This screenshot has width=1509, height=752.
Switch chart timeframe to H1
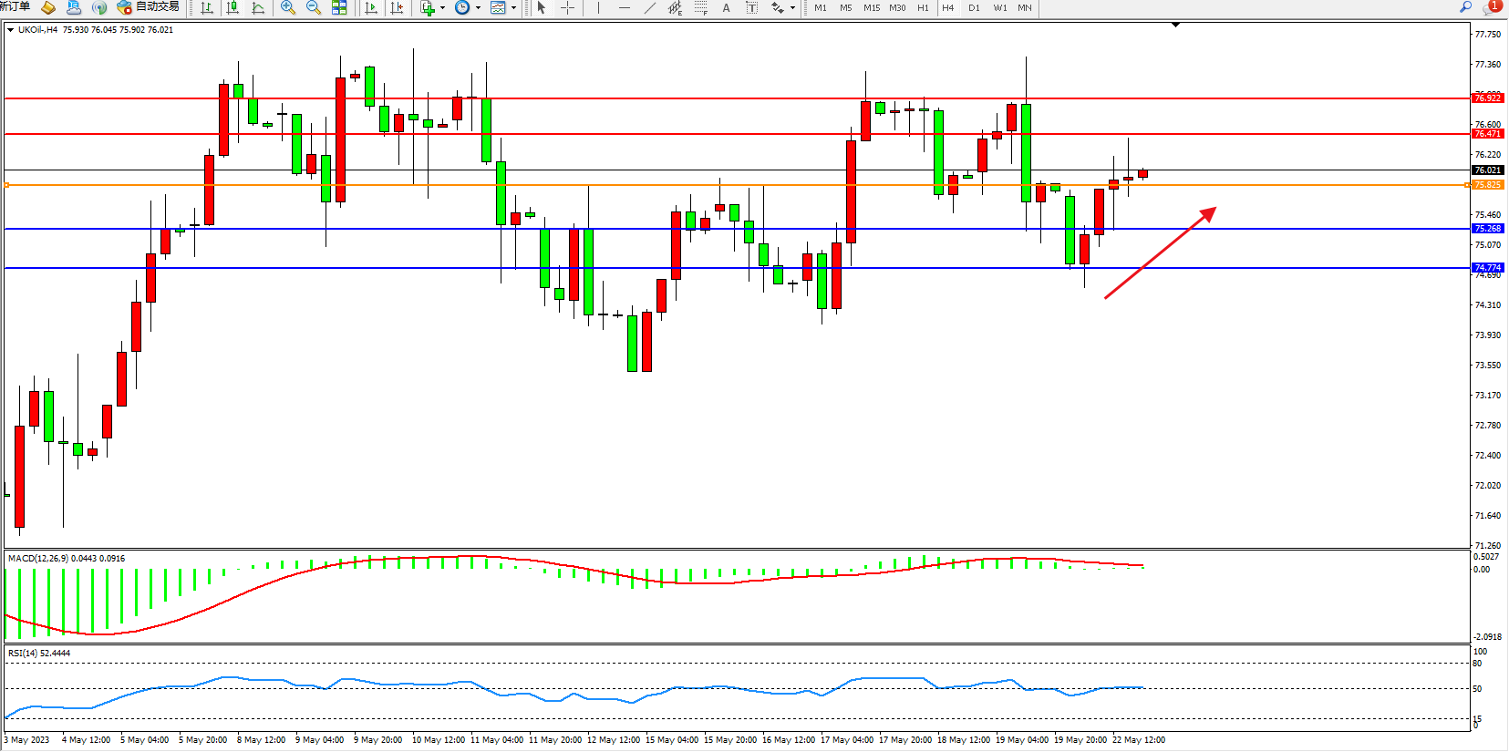click(x=923, y=7)
